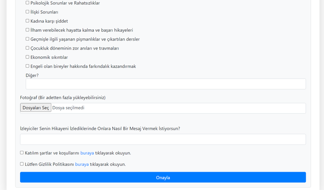The height and width of the screenshot is (190, 324).
Task: Check Engeli olan bireyler hakkında farkındalık
Action: 27,66
